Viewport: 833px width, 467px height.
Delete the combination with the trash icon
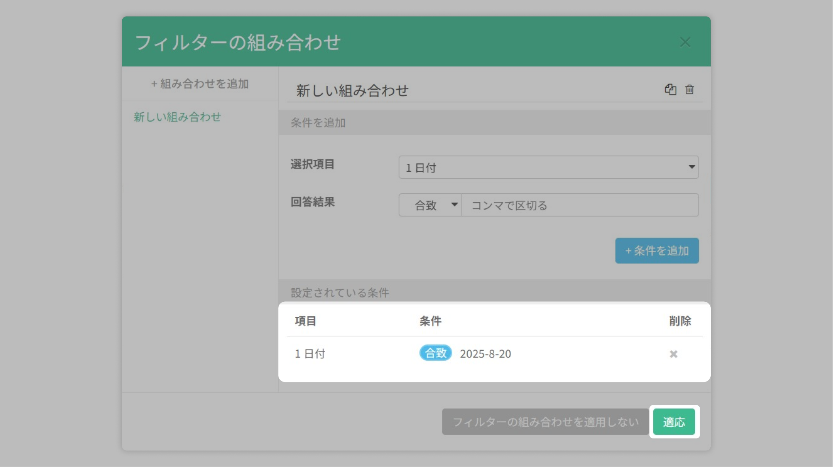tap(689, 90)
